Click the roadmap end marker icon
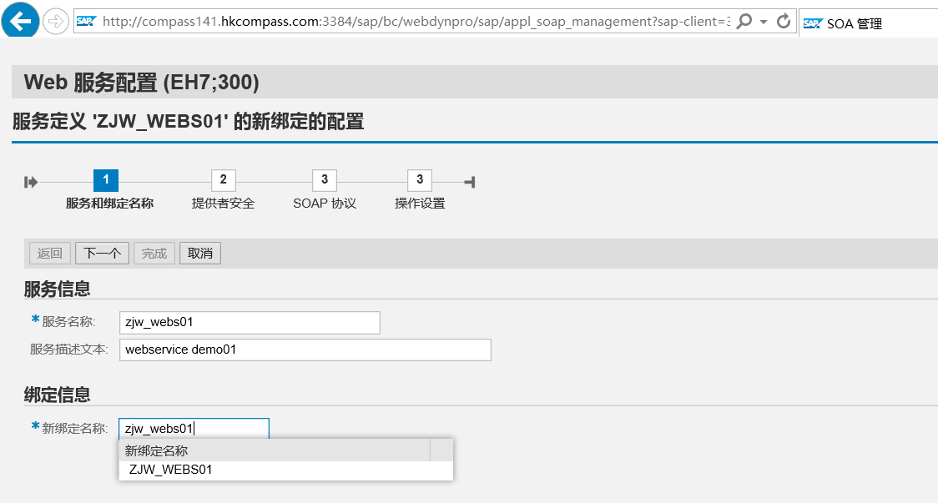The image size is (938, 503). point(470,182)
